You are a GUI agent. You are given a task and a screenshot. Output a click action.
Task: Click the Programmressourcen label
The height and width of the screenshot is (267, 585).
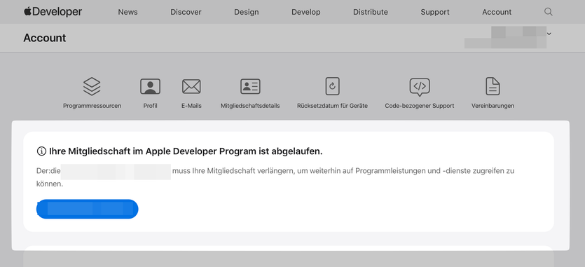(x=92, y=106)
